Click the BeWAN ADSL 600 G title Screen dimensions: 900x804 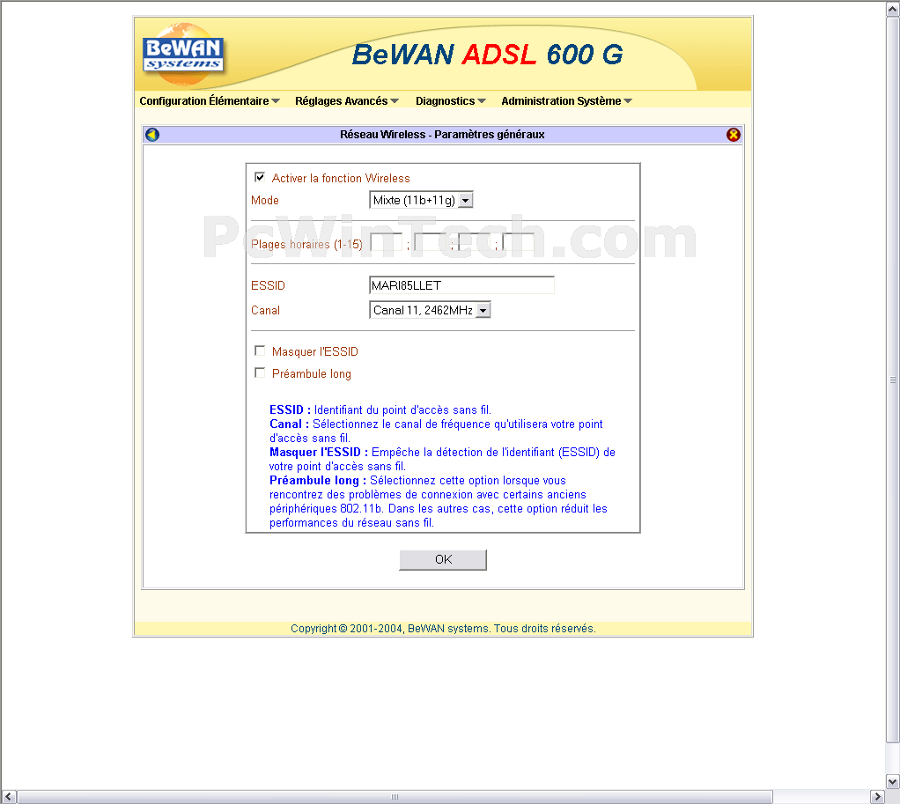point(487,55)
